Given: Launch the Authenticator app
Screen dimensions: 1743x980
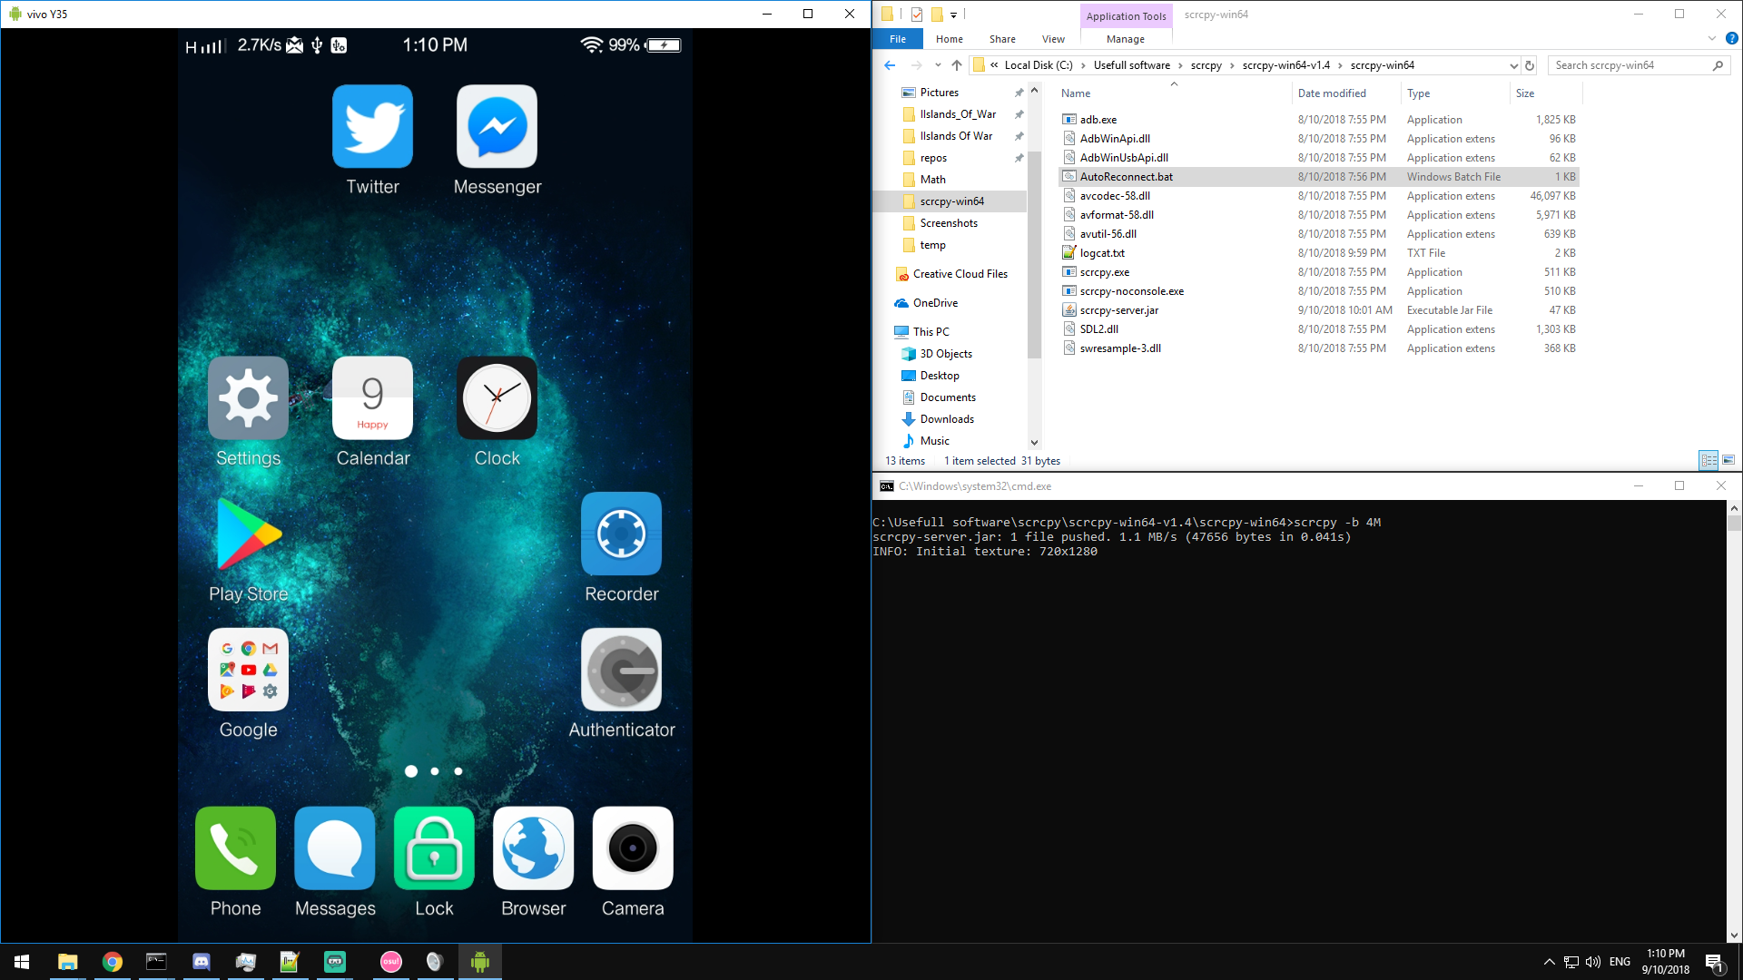Looking at the screenshot, I should (x=621, y=670).
